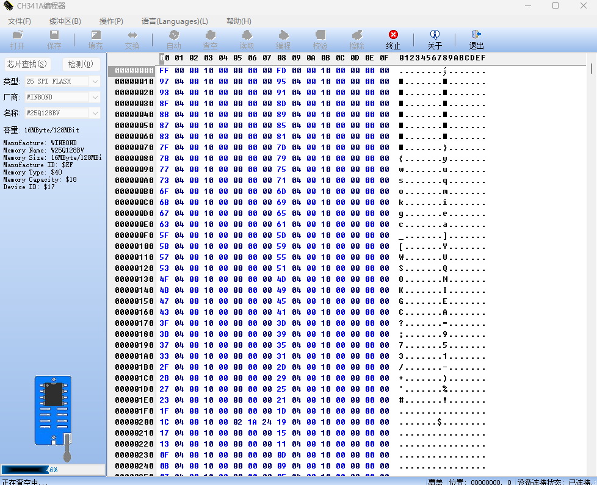Open the 关于 (About) info icon
Screen dimensions: 597x485
click(x=435, y=40)
